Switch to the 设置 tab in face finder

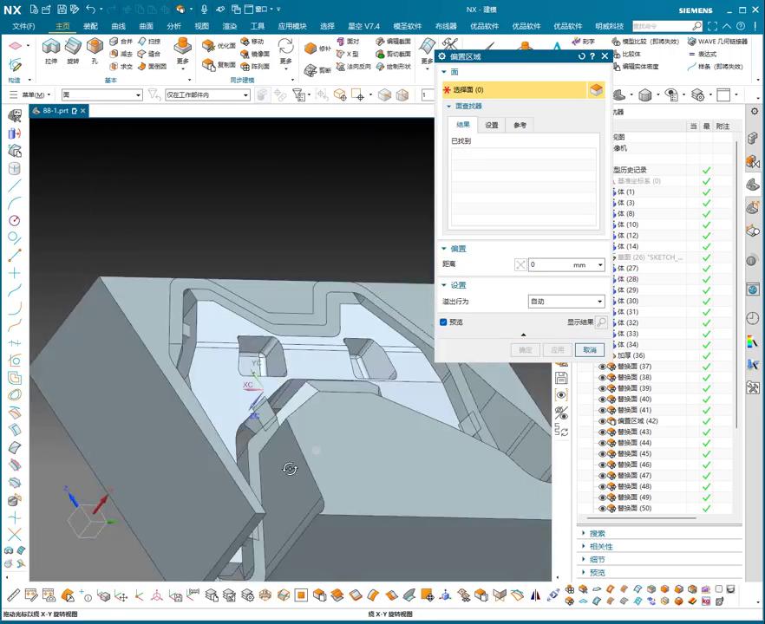492,126
